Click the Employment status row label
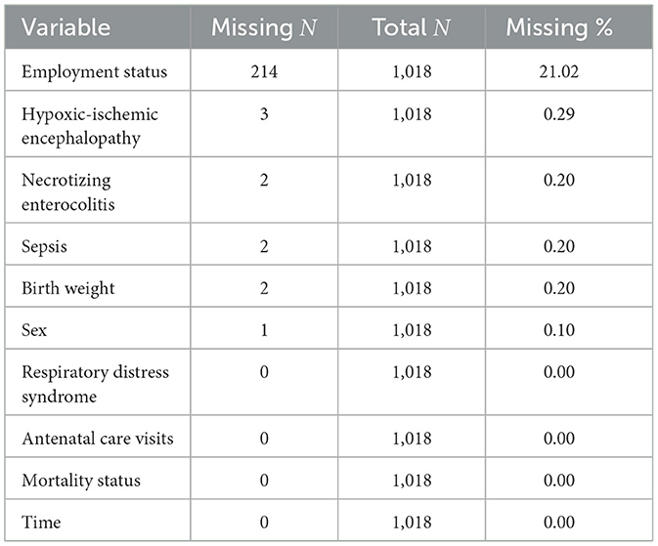 95,71
